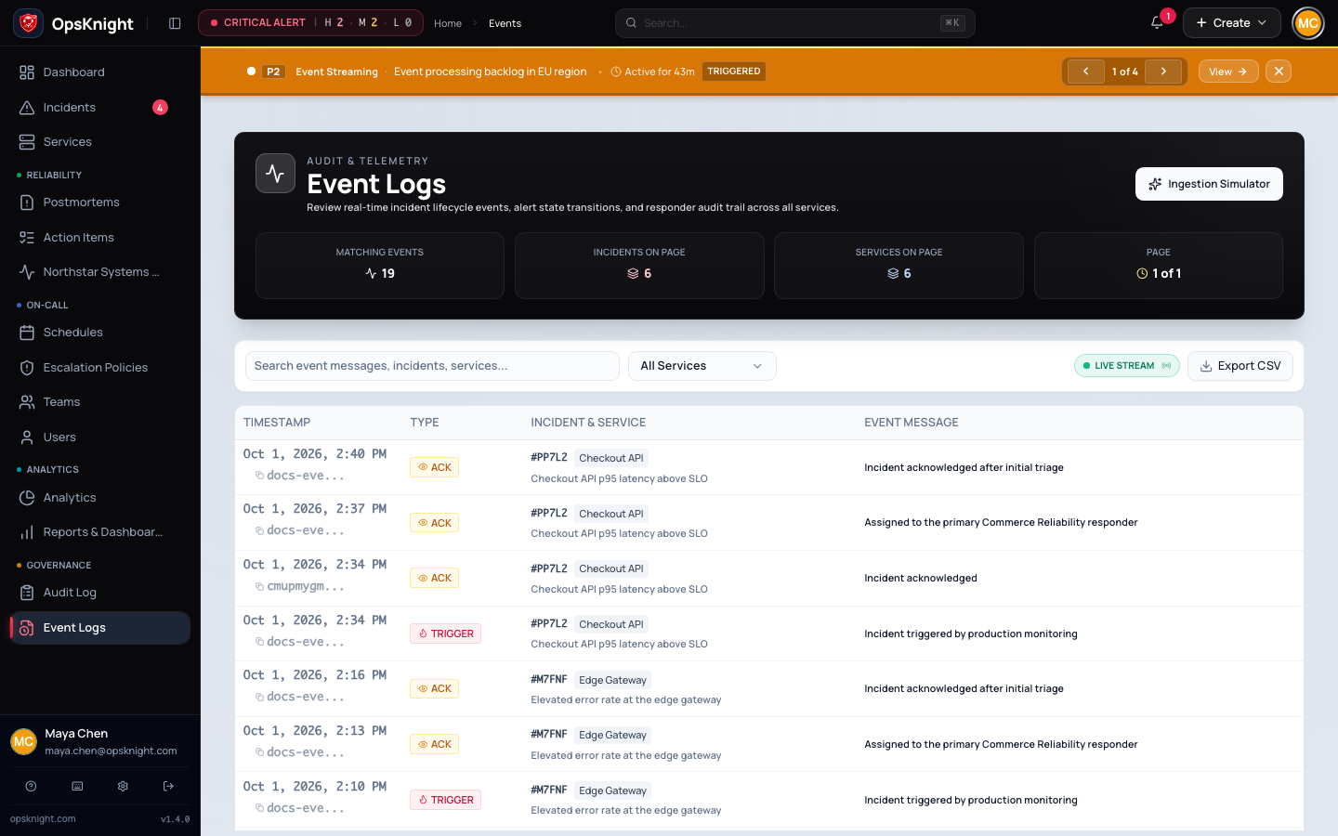1338x836 pixels.
Task: Click the OpsKnight shield logo
Action: coord(29,23)
